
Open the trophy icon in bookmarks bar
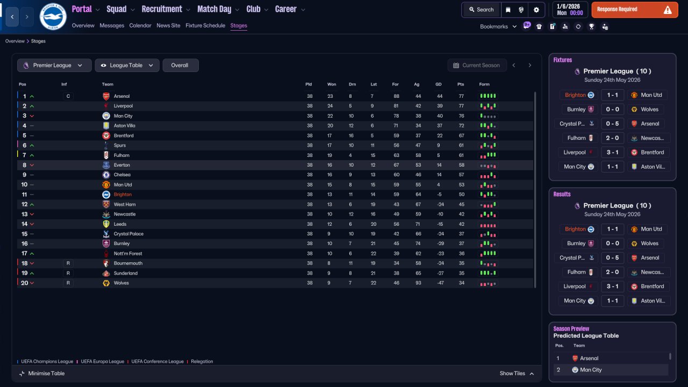591,26
